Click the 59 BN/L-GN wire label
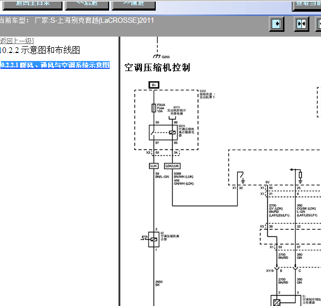Screen dimensions: 321x306 point(162,175)
